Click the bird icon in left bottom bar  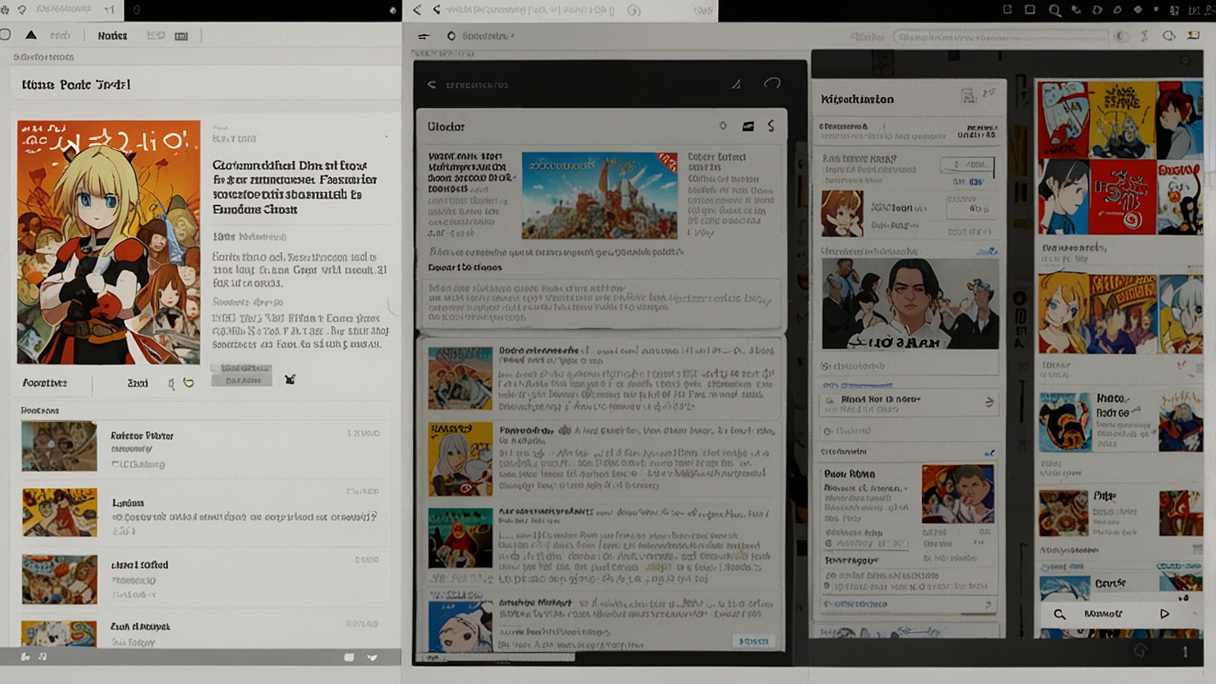tap(372, 657)
